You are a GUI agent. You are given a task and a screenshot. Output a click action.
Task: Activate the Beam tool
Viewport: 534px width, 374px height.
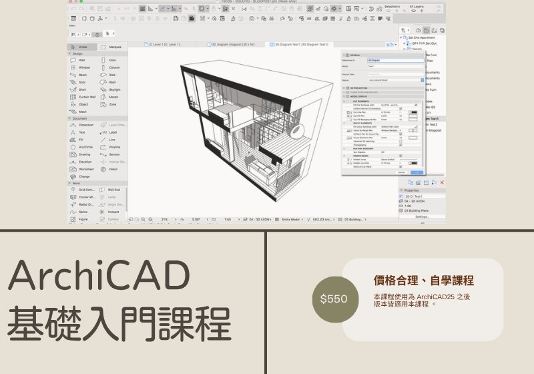coord(79,75)
